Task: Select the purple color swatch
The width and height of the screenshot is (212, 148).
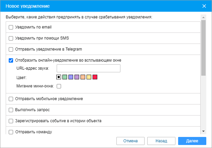Action: [x=77, y=77]
